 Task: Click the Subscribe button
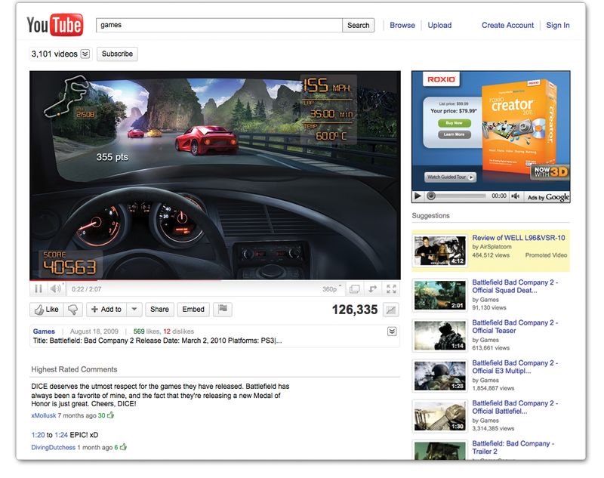pyautogui.click(x=117, y=54)
